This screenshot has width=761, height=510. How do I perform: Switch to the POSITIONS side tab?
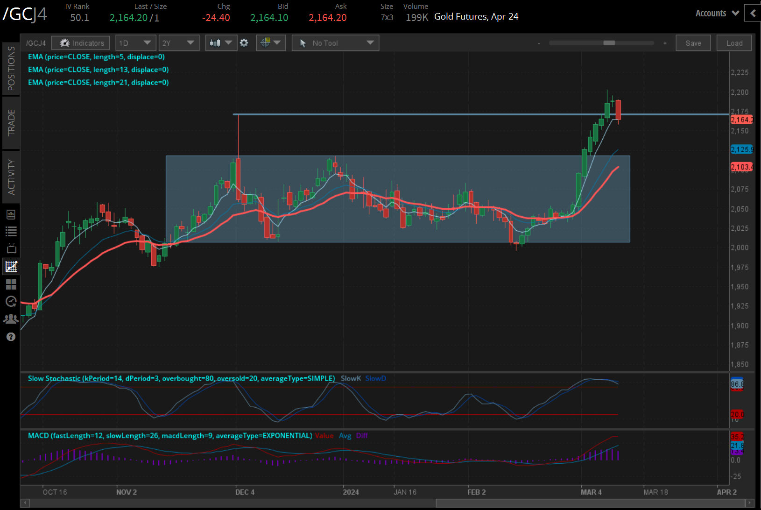click(11, 69)
